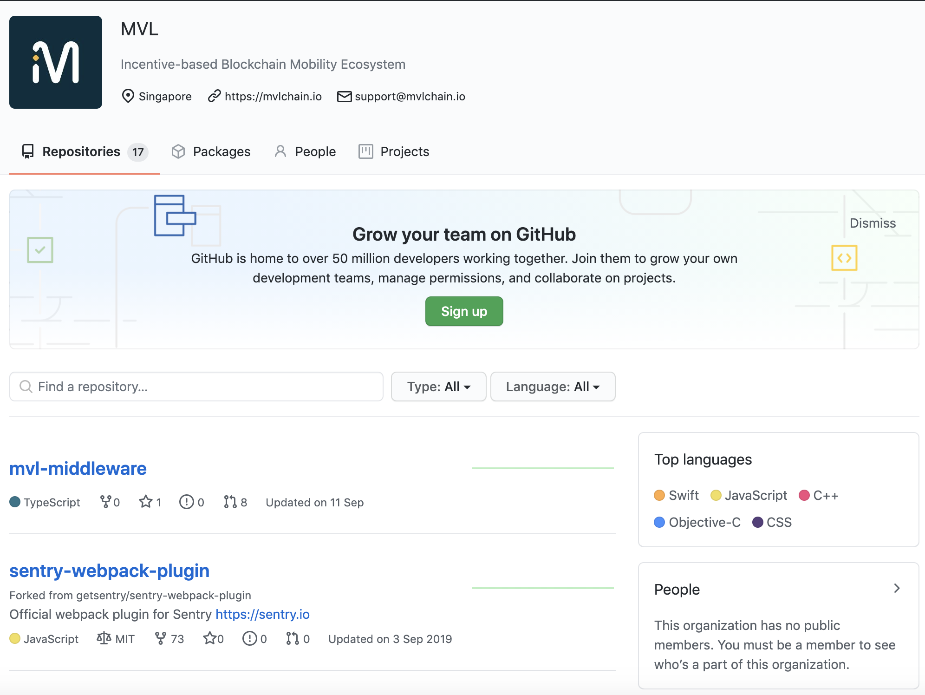Click the pull request icon on mvl-middleware

coord(230,502)
